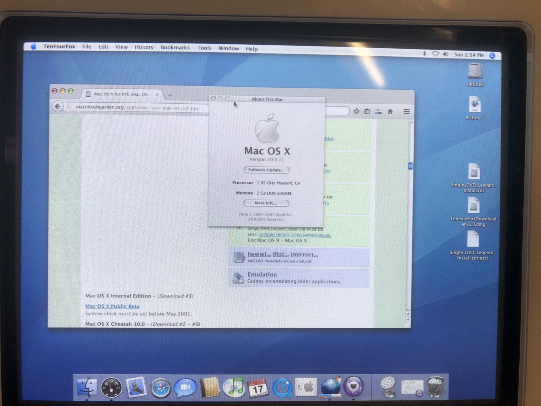
Task: Click the Emulation section icon
Action: click(x=238, y=278)
